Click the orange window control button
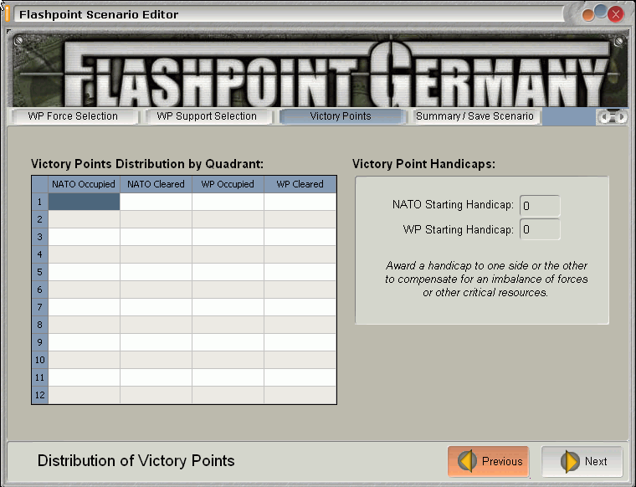This screenshot has width=636, height=487. pos(587,15)
